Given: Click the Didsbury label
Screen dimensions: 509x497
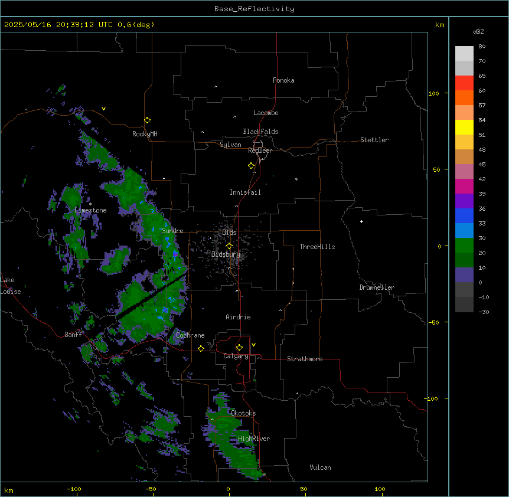Looking at the screenshot, I should (226, 254).
